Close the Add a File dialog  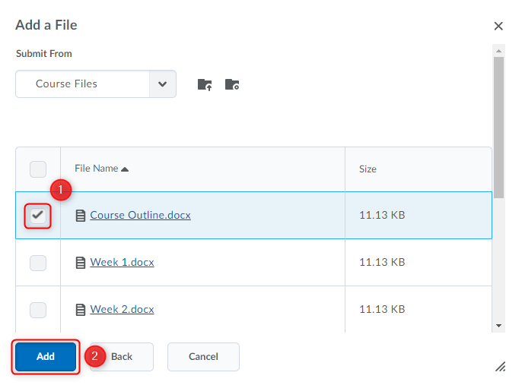[x=498, y=26]
